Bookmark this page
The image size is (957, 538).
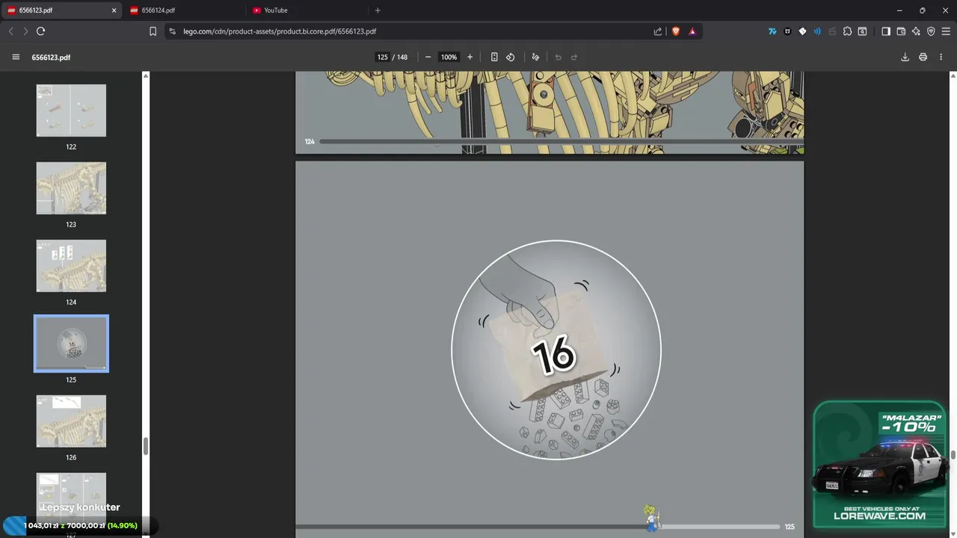click(x=153, y=31)
